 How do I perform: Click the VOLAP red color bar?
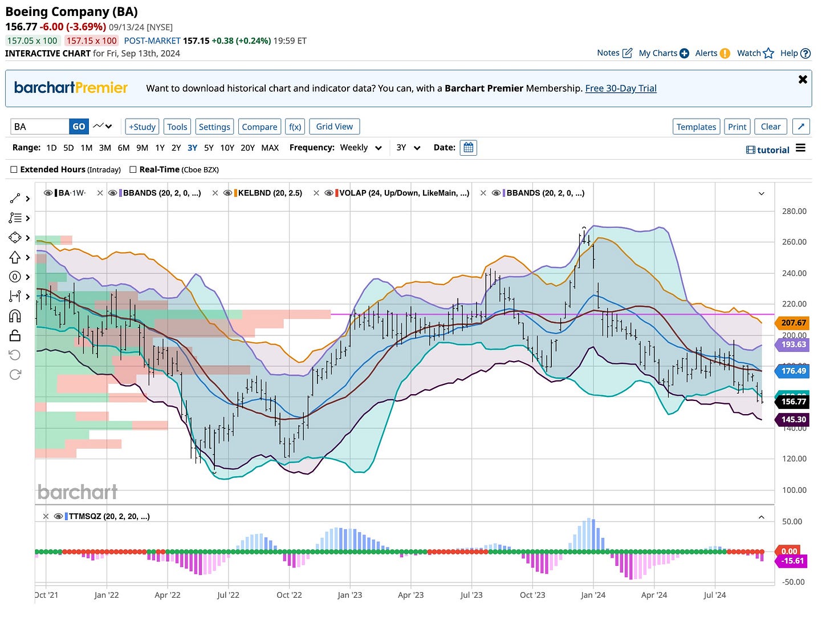point(337,193)
